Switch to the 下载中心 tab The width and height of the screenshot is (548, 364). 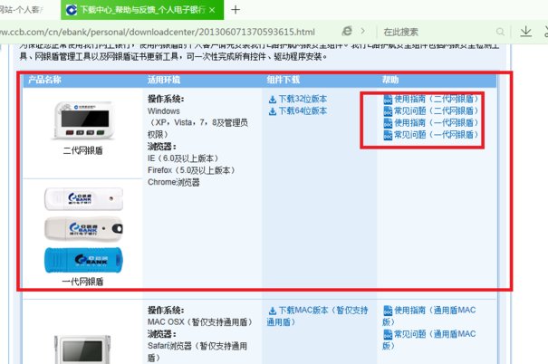tap(142, 10)
